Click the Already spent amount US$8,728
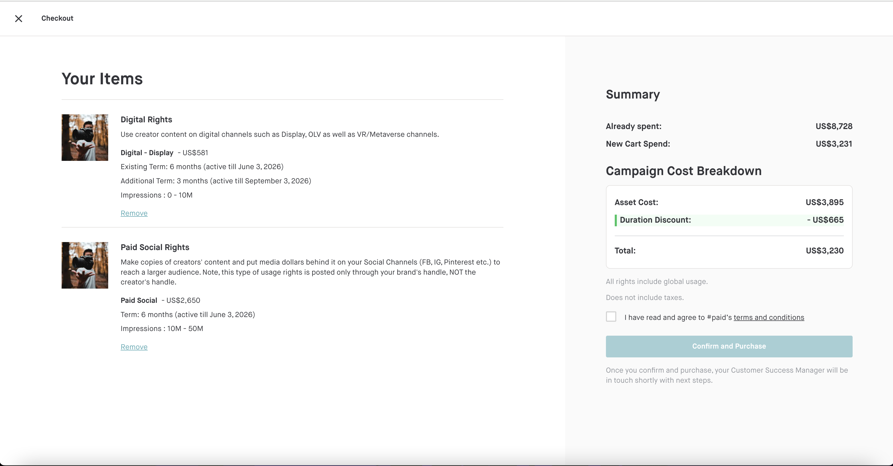 833,126
